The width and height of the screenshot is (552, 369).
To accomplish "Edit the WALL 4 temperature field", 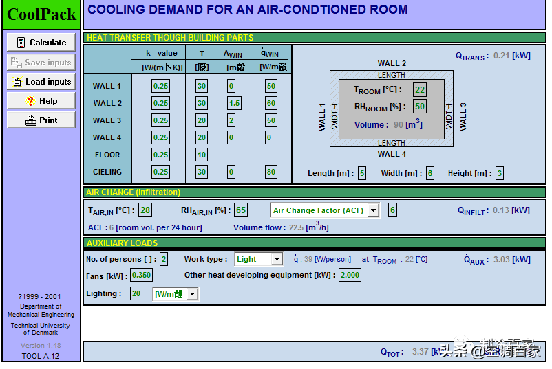I will point(202,137).
